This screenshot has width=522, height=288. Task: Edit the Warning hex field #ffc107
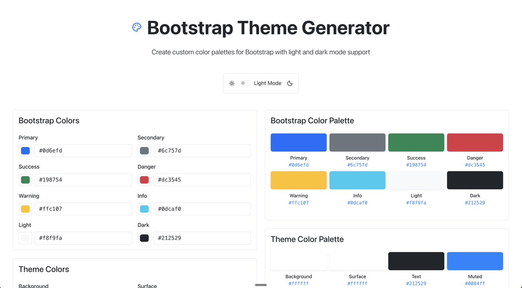(x=83, y=209)
